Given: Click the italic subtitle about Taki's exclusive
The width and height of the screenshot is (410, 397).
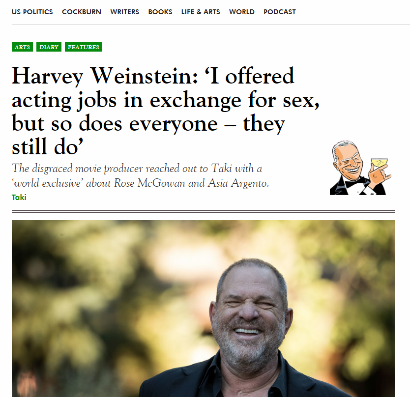Looking at the screenshot, I should tap(141, 175).
